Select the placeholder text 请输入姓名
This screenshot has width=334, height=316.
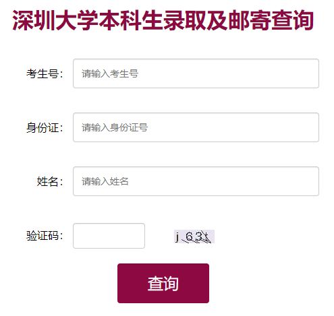point(105,181)
